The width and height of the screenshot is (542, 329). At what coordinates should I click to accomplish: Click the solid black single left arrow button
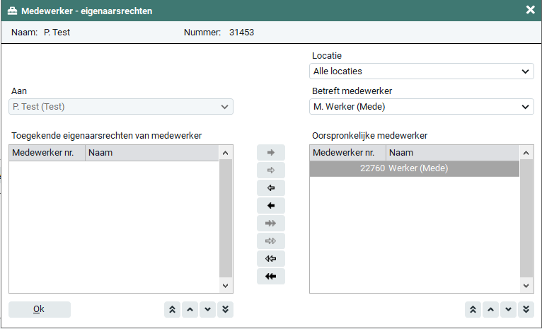click(x=270, y=206)
